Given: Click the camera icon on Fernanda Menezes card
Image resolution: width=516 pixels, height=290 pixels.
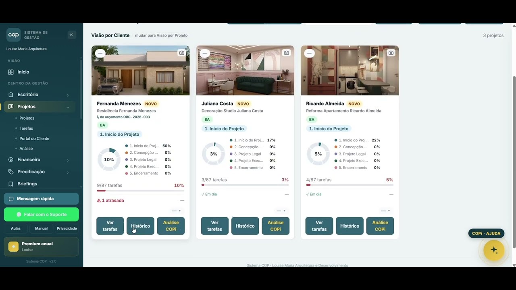Looking at the screenshot, I should coord(181,53).
